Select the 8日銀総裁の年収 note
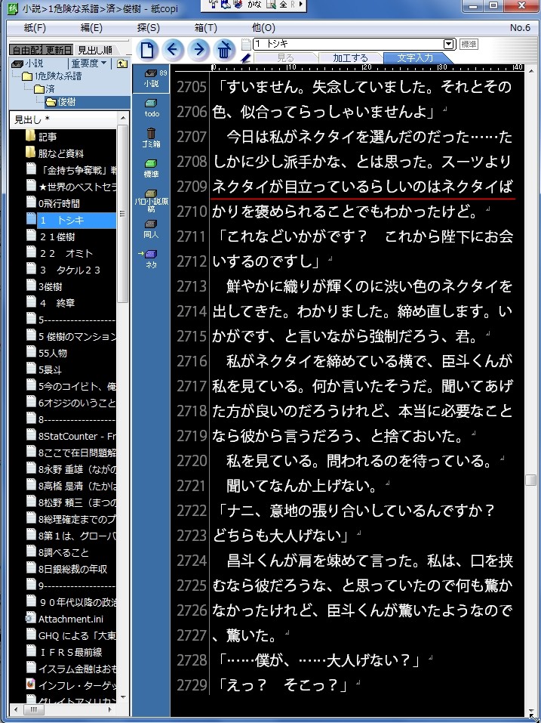541x723 pixels. (x=66, y=569)
